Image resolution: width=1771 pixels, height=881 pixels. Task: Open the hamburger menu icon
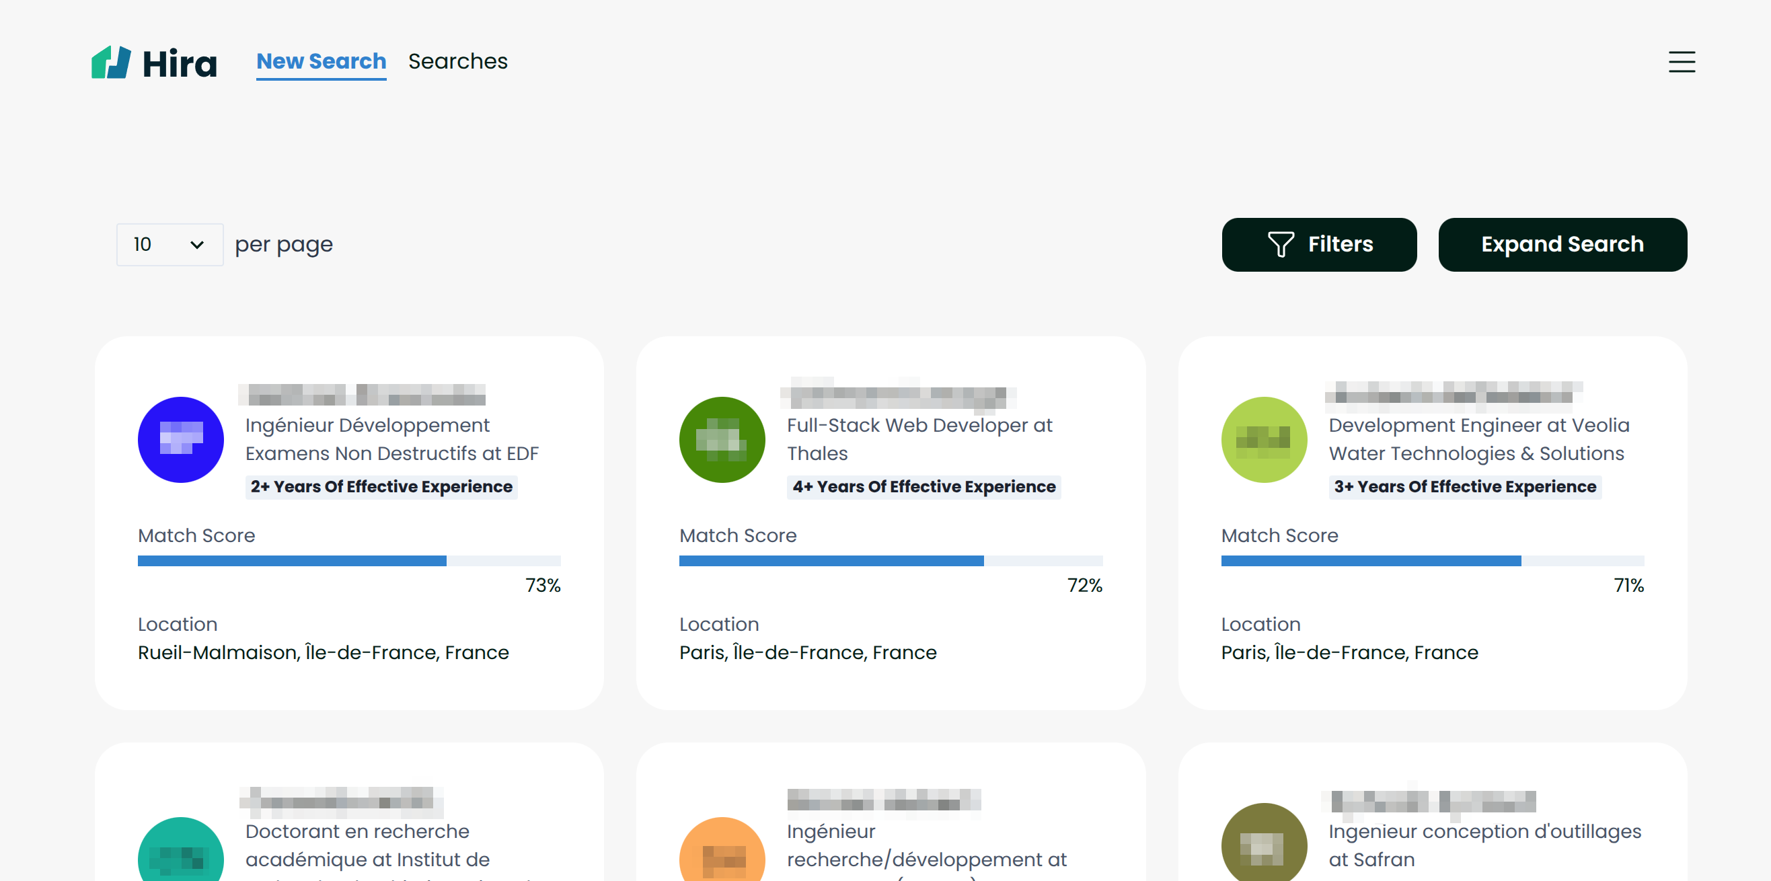tap(1681, 62)
